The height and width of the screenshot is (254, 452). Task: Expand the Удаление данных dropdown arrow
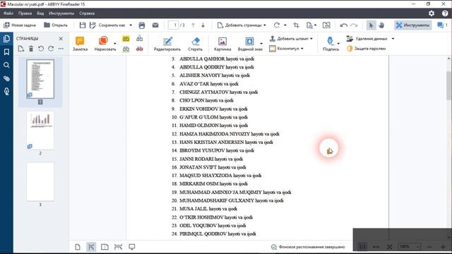click(393, 39)
